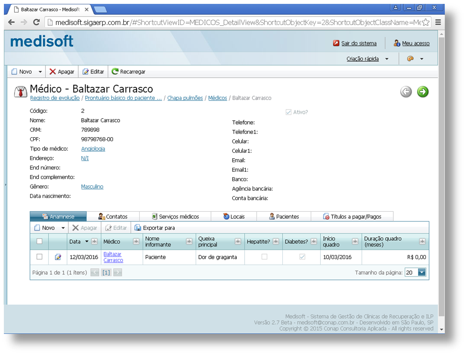Open Prontuário básico do paciente breadcrumb
This screenshot has width=466, height=355.
(123, 98)
